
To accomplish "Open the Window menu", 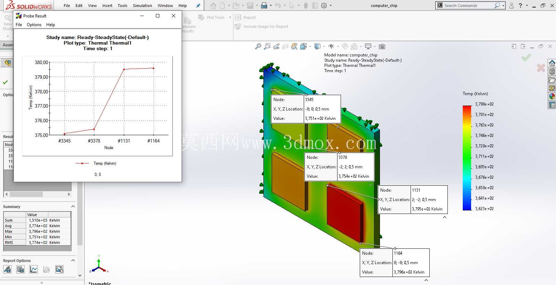I will [165, 6].
